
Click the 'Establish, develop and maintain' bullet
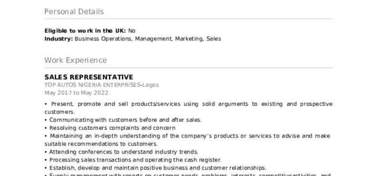(x=155, y=168)
